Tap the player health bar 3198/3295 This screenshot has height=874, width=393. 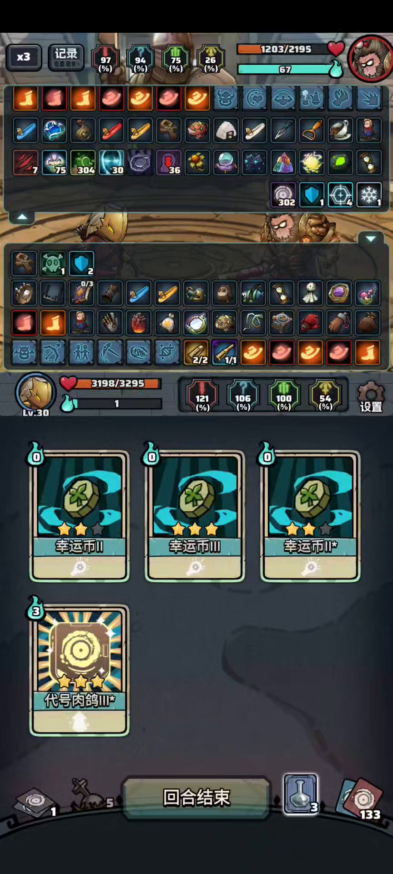(x=117, y=384)
